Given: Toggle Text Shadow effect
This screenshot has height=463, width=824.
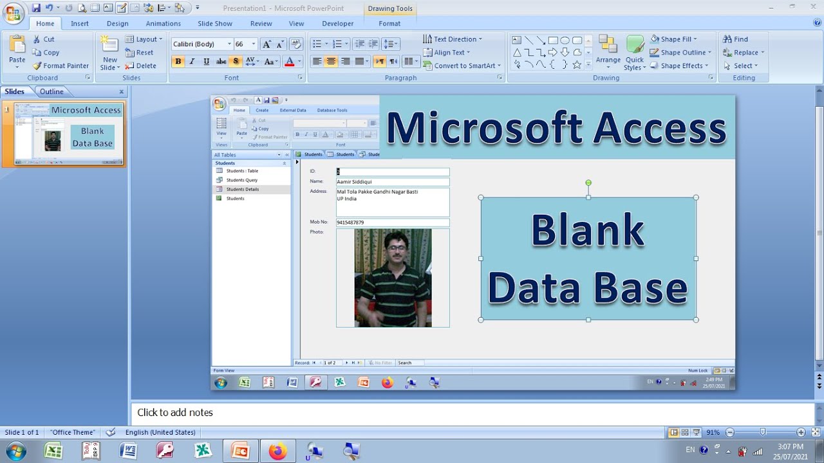Looking at the screenshot, I should pyautogui.click(x=236, y=62).
